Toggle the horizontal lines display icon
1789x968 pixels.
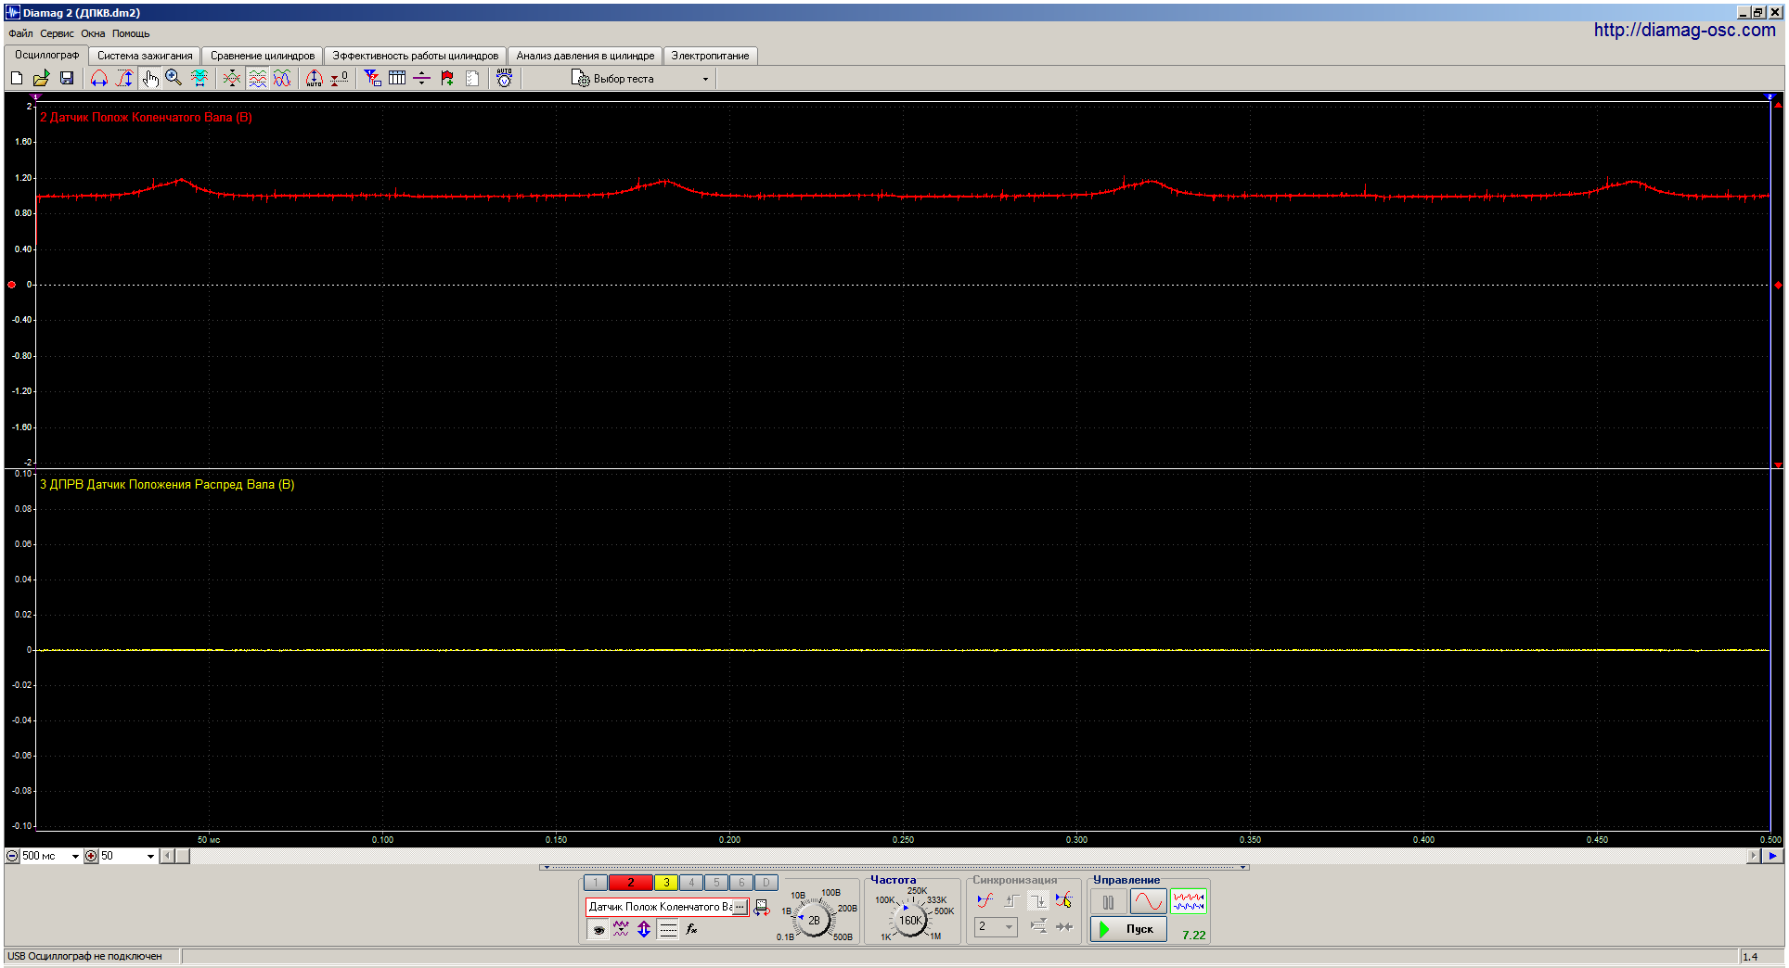[x=668, y=929]
